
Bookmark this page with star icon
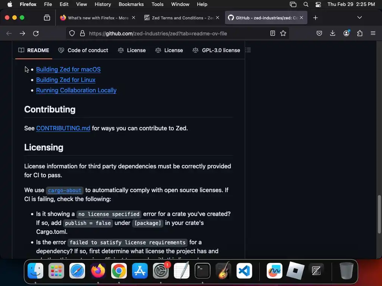coord(283,33)
